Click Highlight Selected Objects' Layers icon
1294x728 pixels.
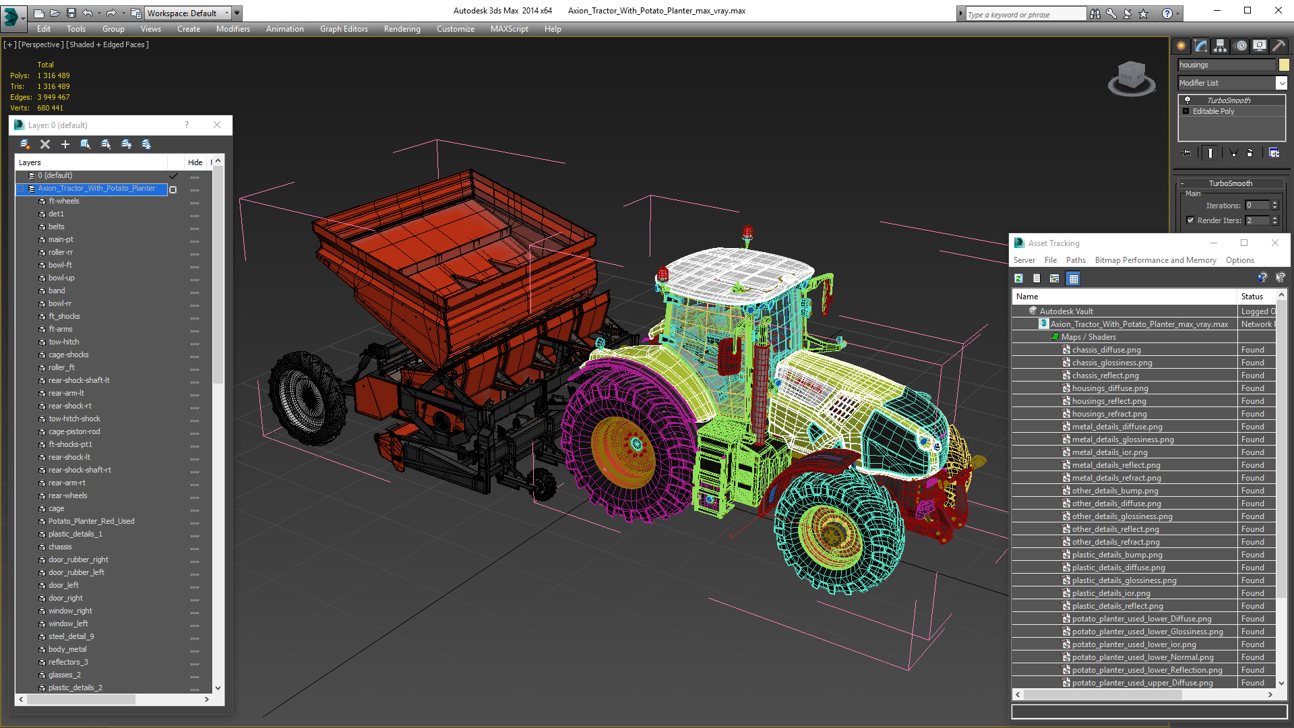click(106, 144)
